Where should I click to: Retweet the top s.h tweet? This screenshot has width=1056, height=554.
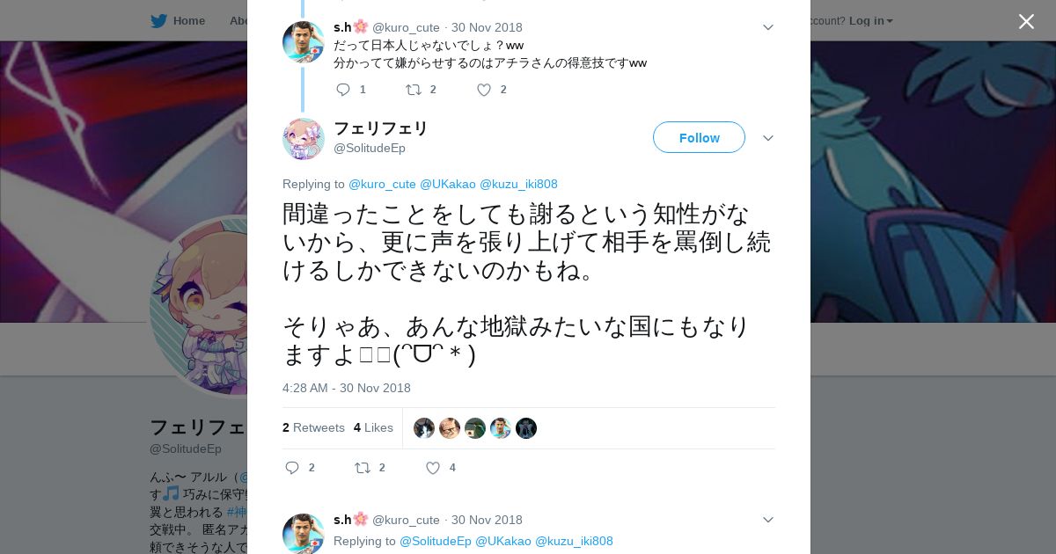[x=413, y=90]
